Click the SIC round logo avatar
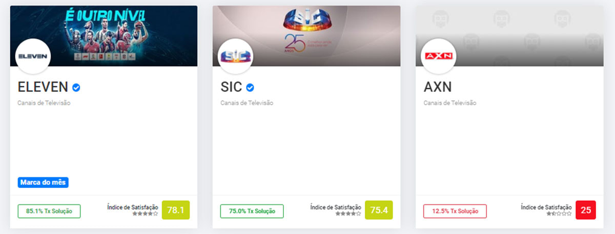615x234 pixels. point(235,56)
